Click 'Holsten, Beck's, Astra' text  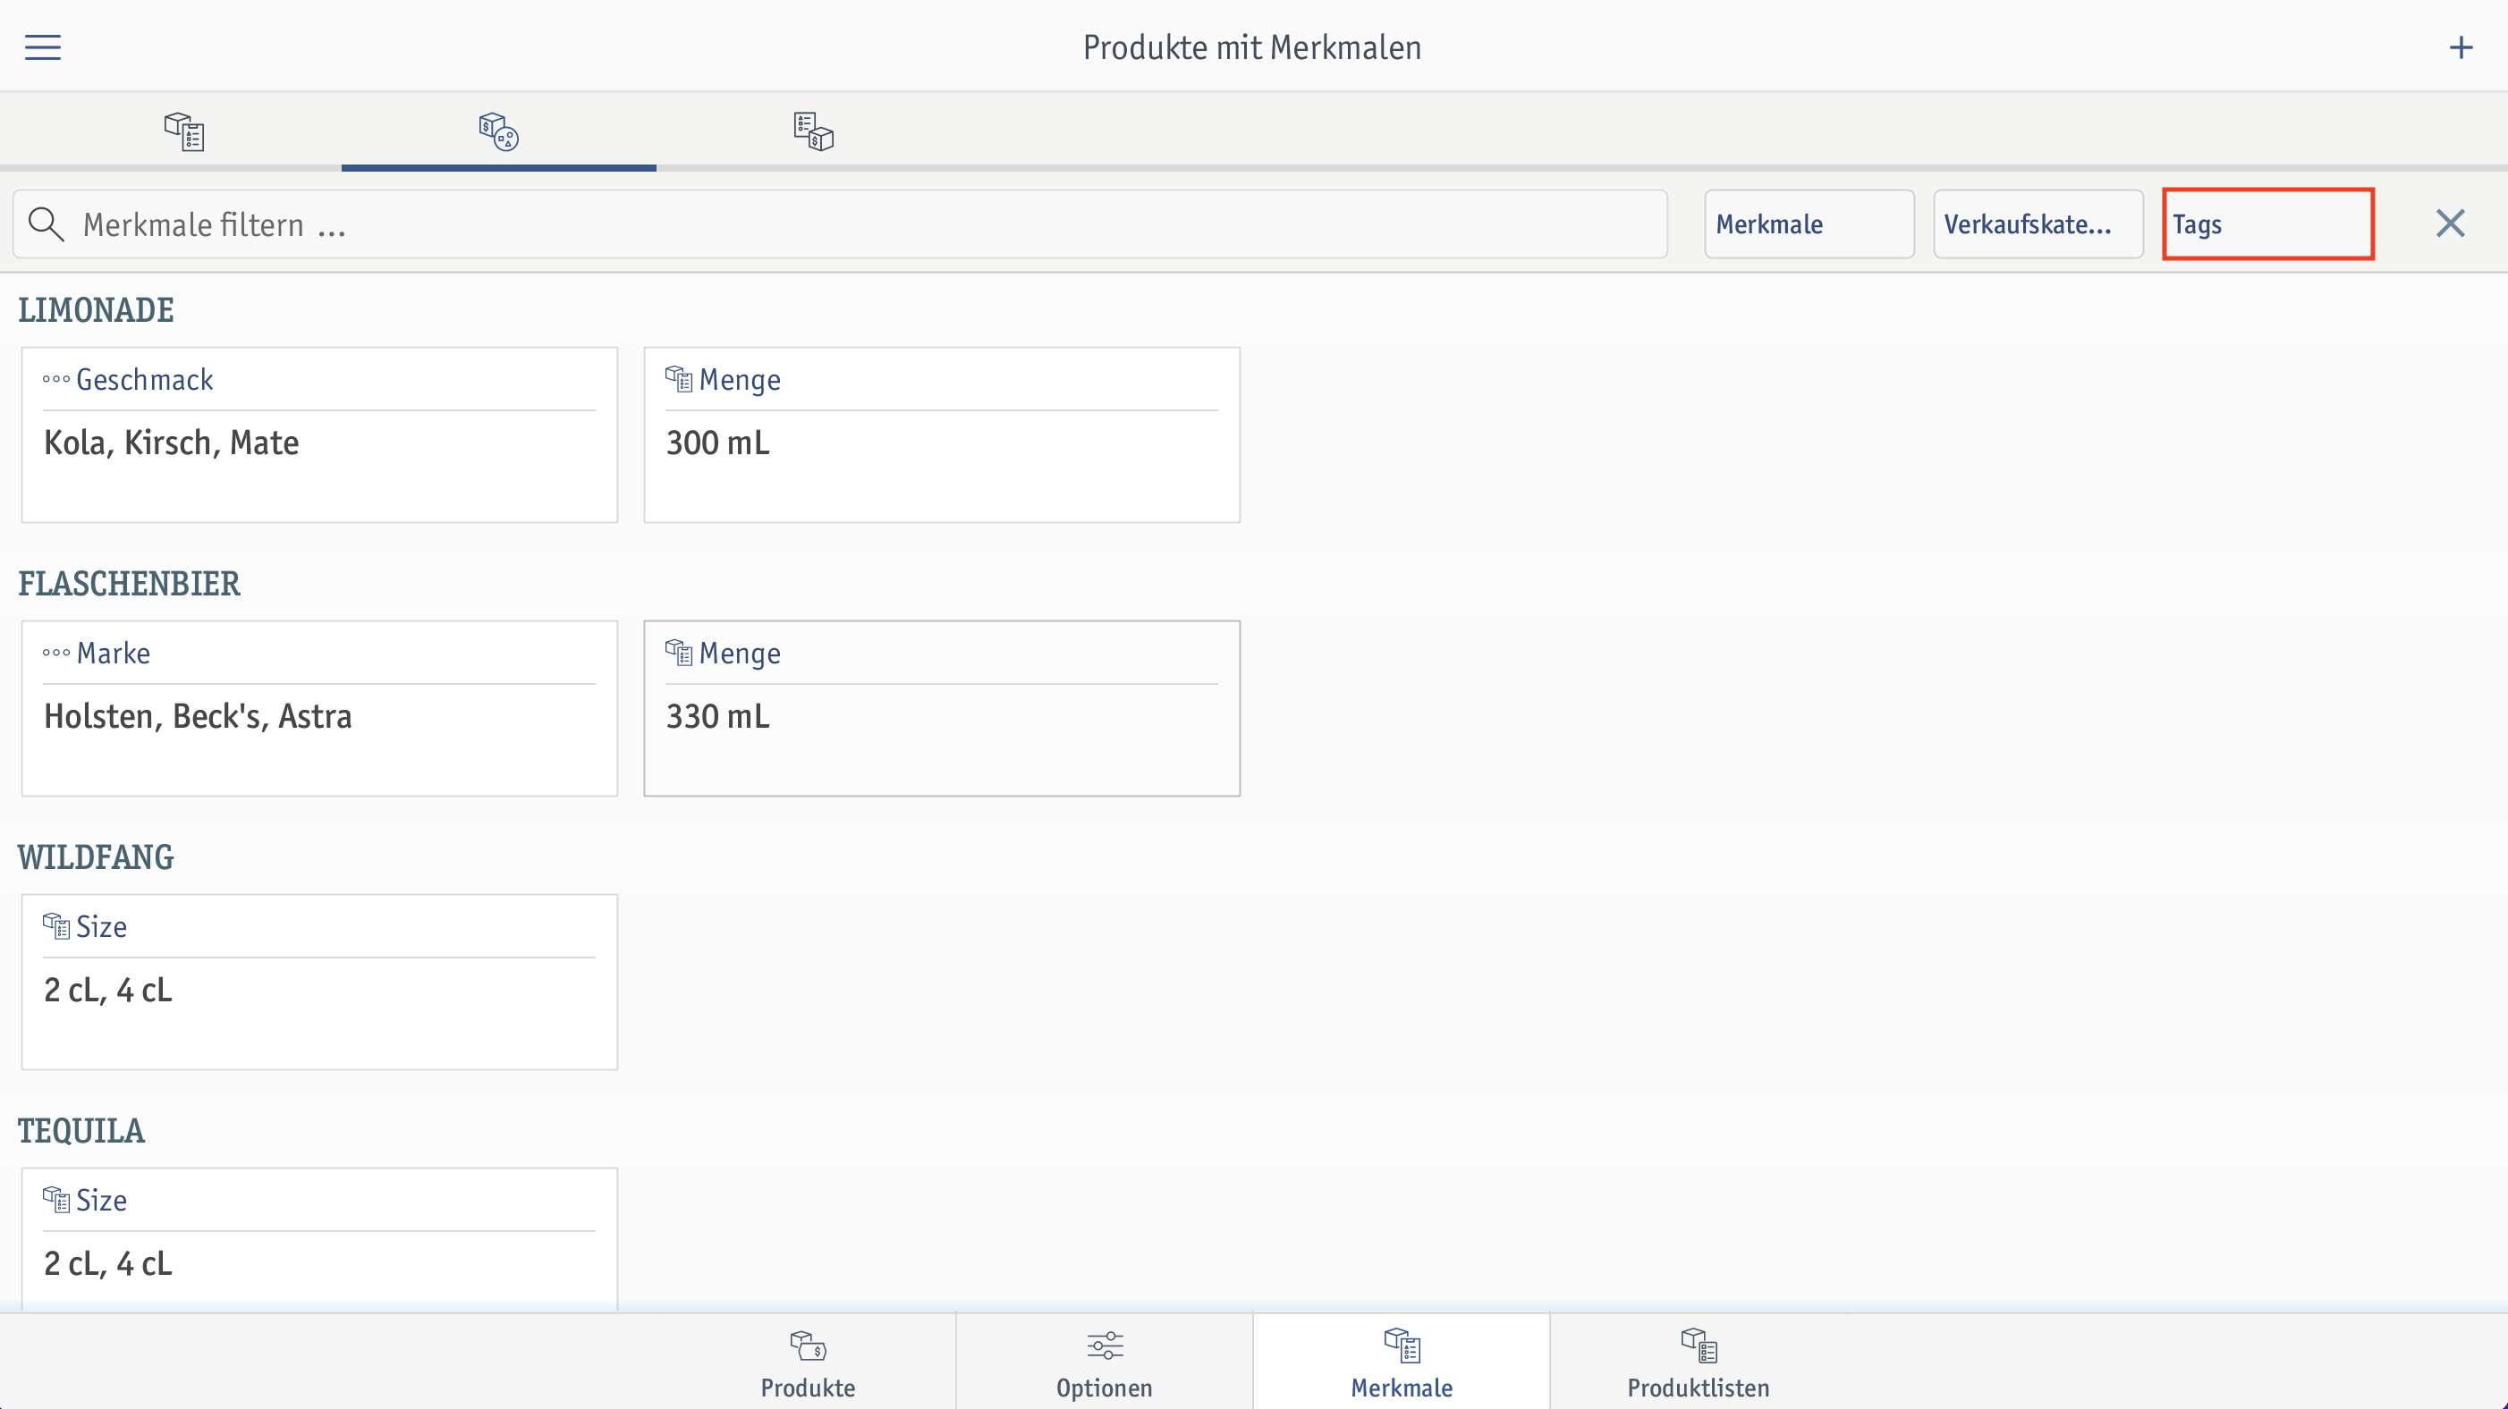pos(198,716)
